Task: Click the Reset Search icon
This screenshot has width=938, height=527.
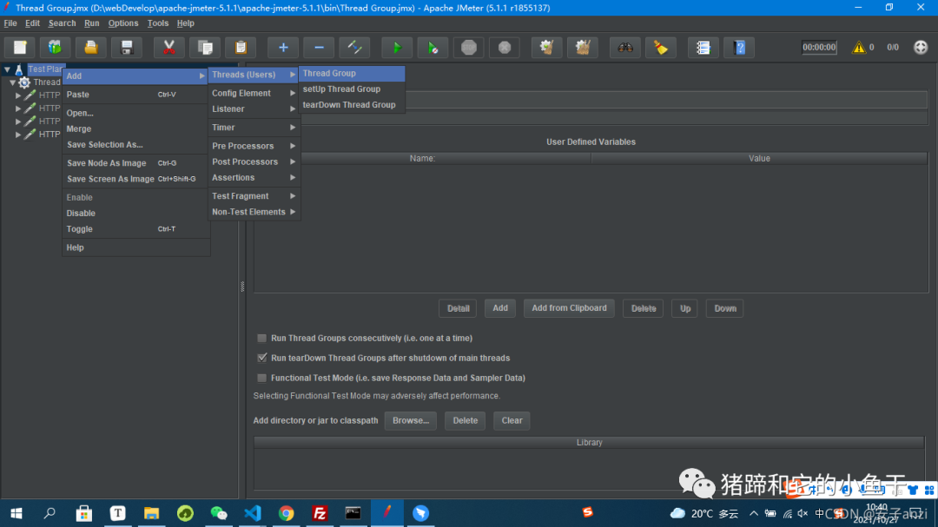Action: [x=661, y=47]
